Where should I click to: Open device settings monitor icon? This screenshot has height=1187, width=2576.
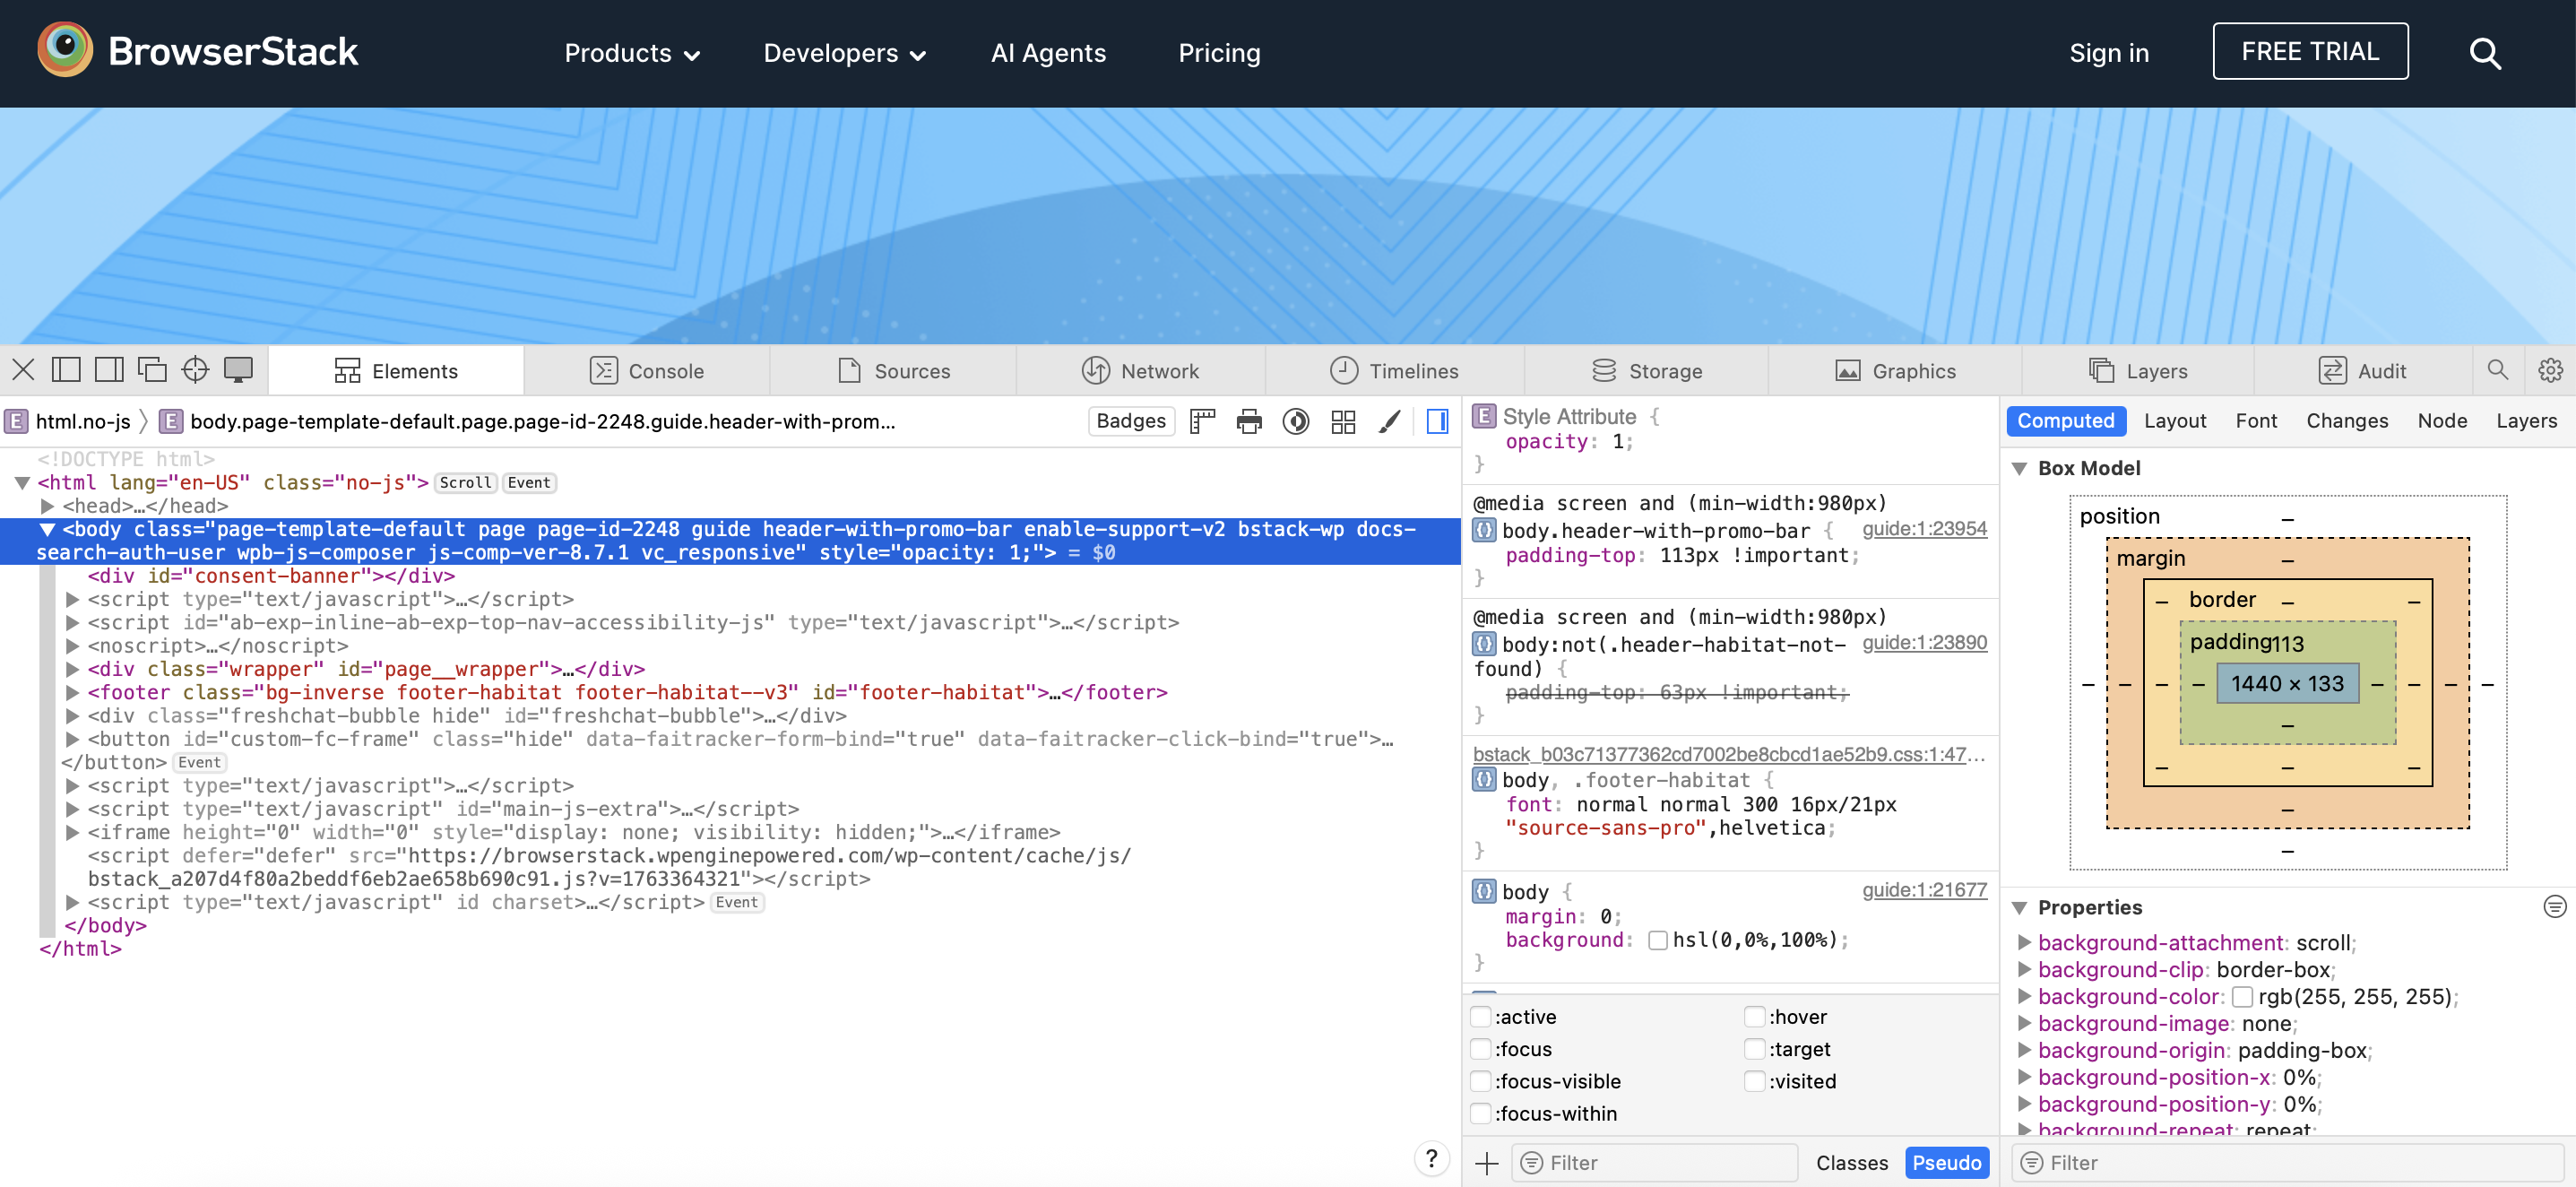pyautogui.click(x=238, y=370)
